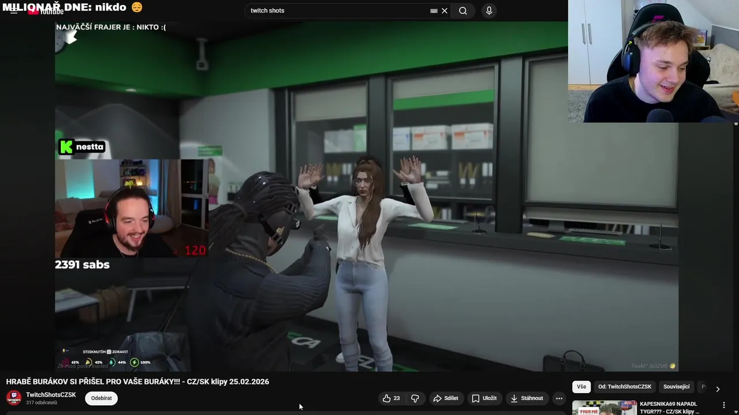Dislike the video with thumbs down
The image size is (739, 415).
(415, 398)
